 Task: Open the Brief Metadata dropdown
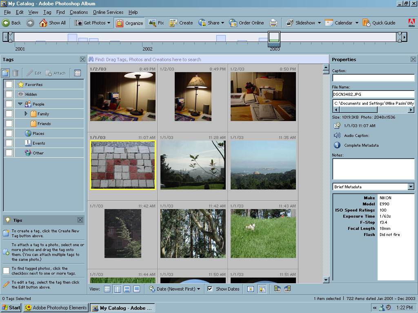tap(411, 187)
